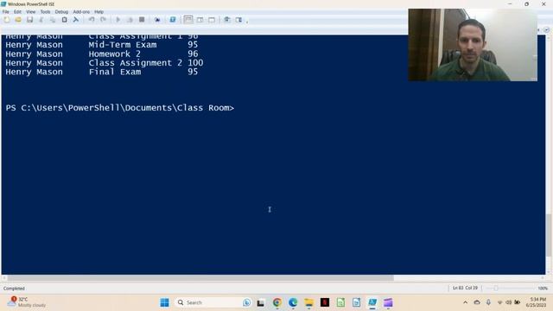Click the PowerShell prompt line in the console

(120, 108)
